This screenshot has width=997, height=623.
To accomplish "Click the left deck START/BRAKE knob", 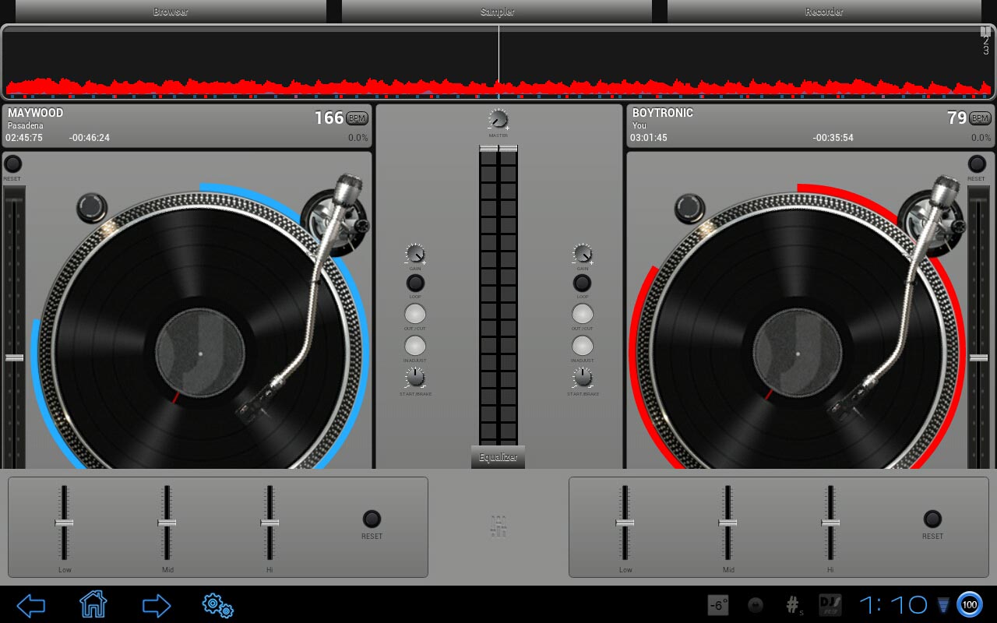I will [x=415, y=378].
